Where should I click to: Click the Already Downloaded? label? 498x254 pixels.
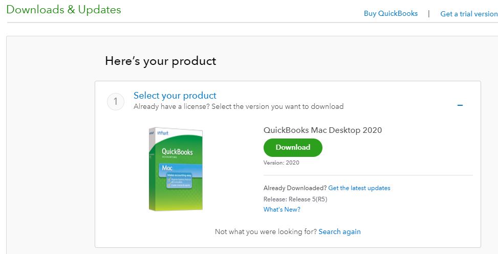pyautogui.click(x=295, y=188)
